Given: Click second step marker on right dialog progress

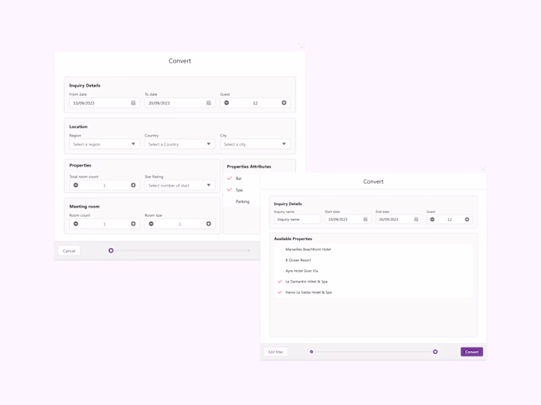Looking at the screenshot, I should point(435,352).
